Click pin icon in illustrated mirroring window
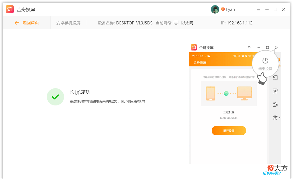Image resolution: width=293 pixels, height=179 pixels. 249,47
